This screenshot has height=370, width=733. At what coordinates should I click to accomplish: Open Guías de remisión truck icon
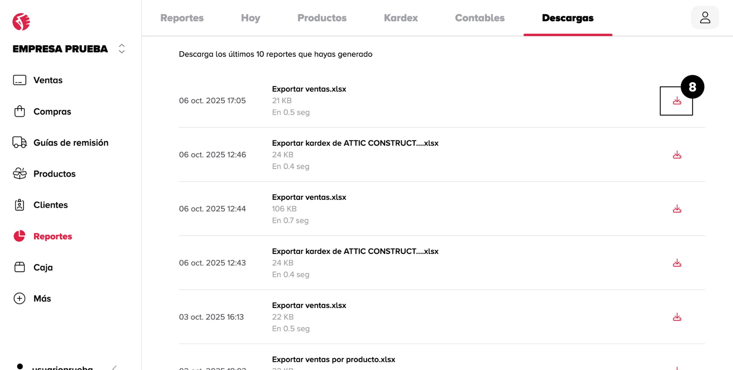(19, 143)
